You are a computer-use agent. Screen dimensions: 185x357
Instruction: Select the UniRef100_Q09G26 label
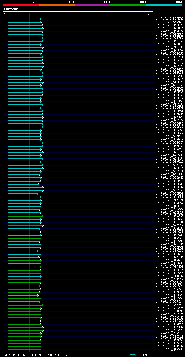pos(169,69)
